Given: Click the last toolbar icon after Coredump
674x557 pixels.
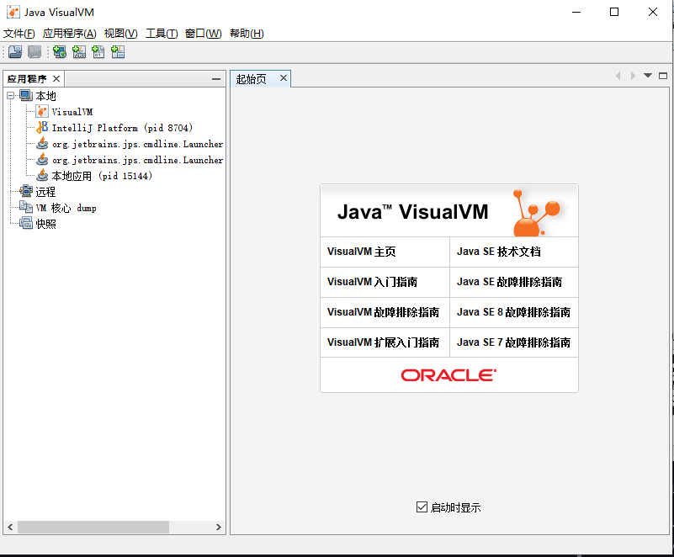Looking at the screenshot, I should pyautogui.click(x=118, y=52).
